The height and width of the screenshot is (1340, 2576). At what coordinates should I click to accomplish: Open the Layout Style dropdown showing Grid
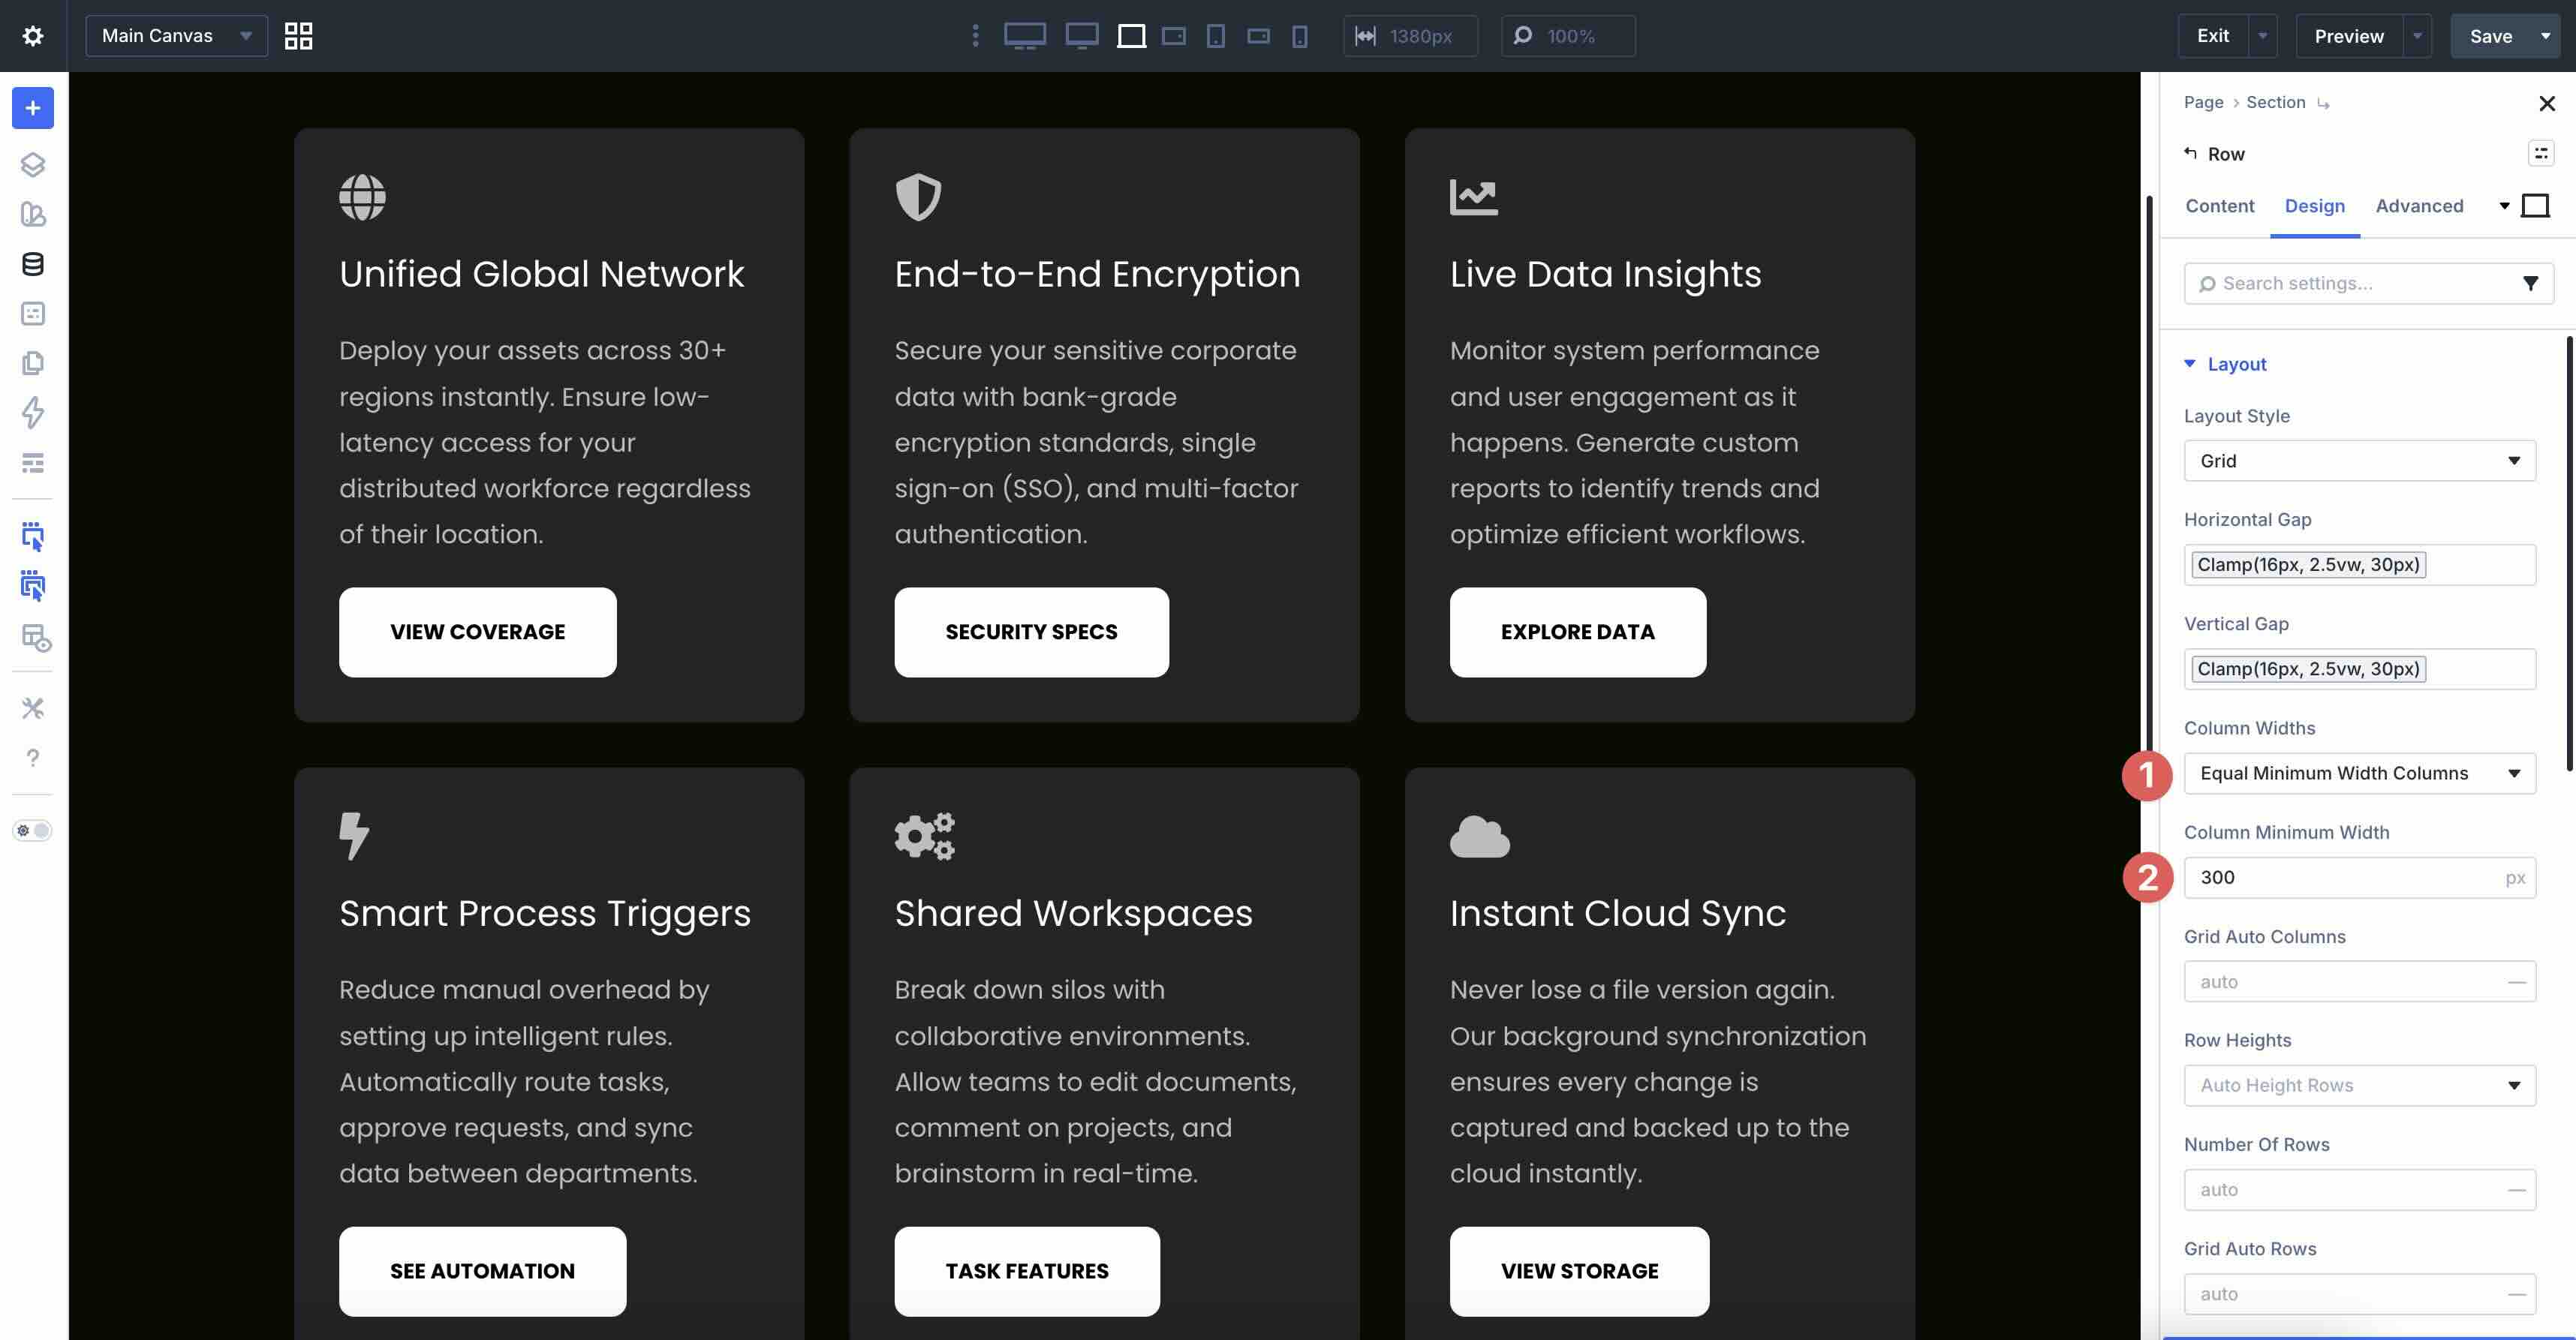2359,461
